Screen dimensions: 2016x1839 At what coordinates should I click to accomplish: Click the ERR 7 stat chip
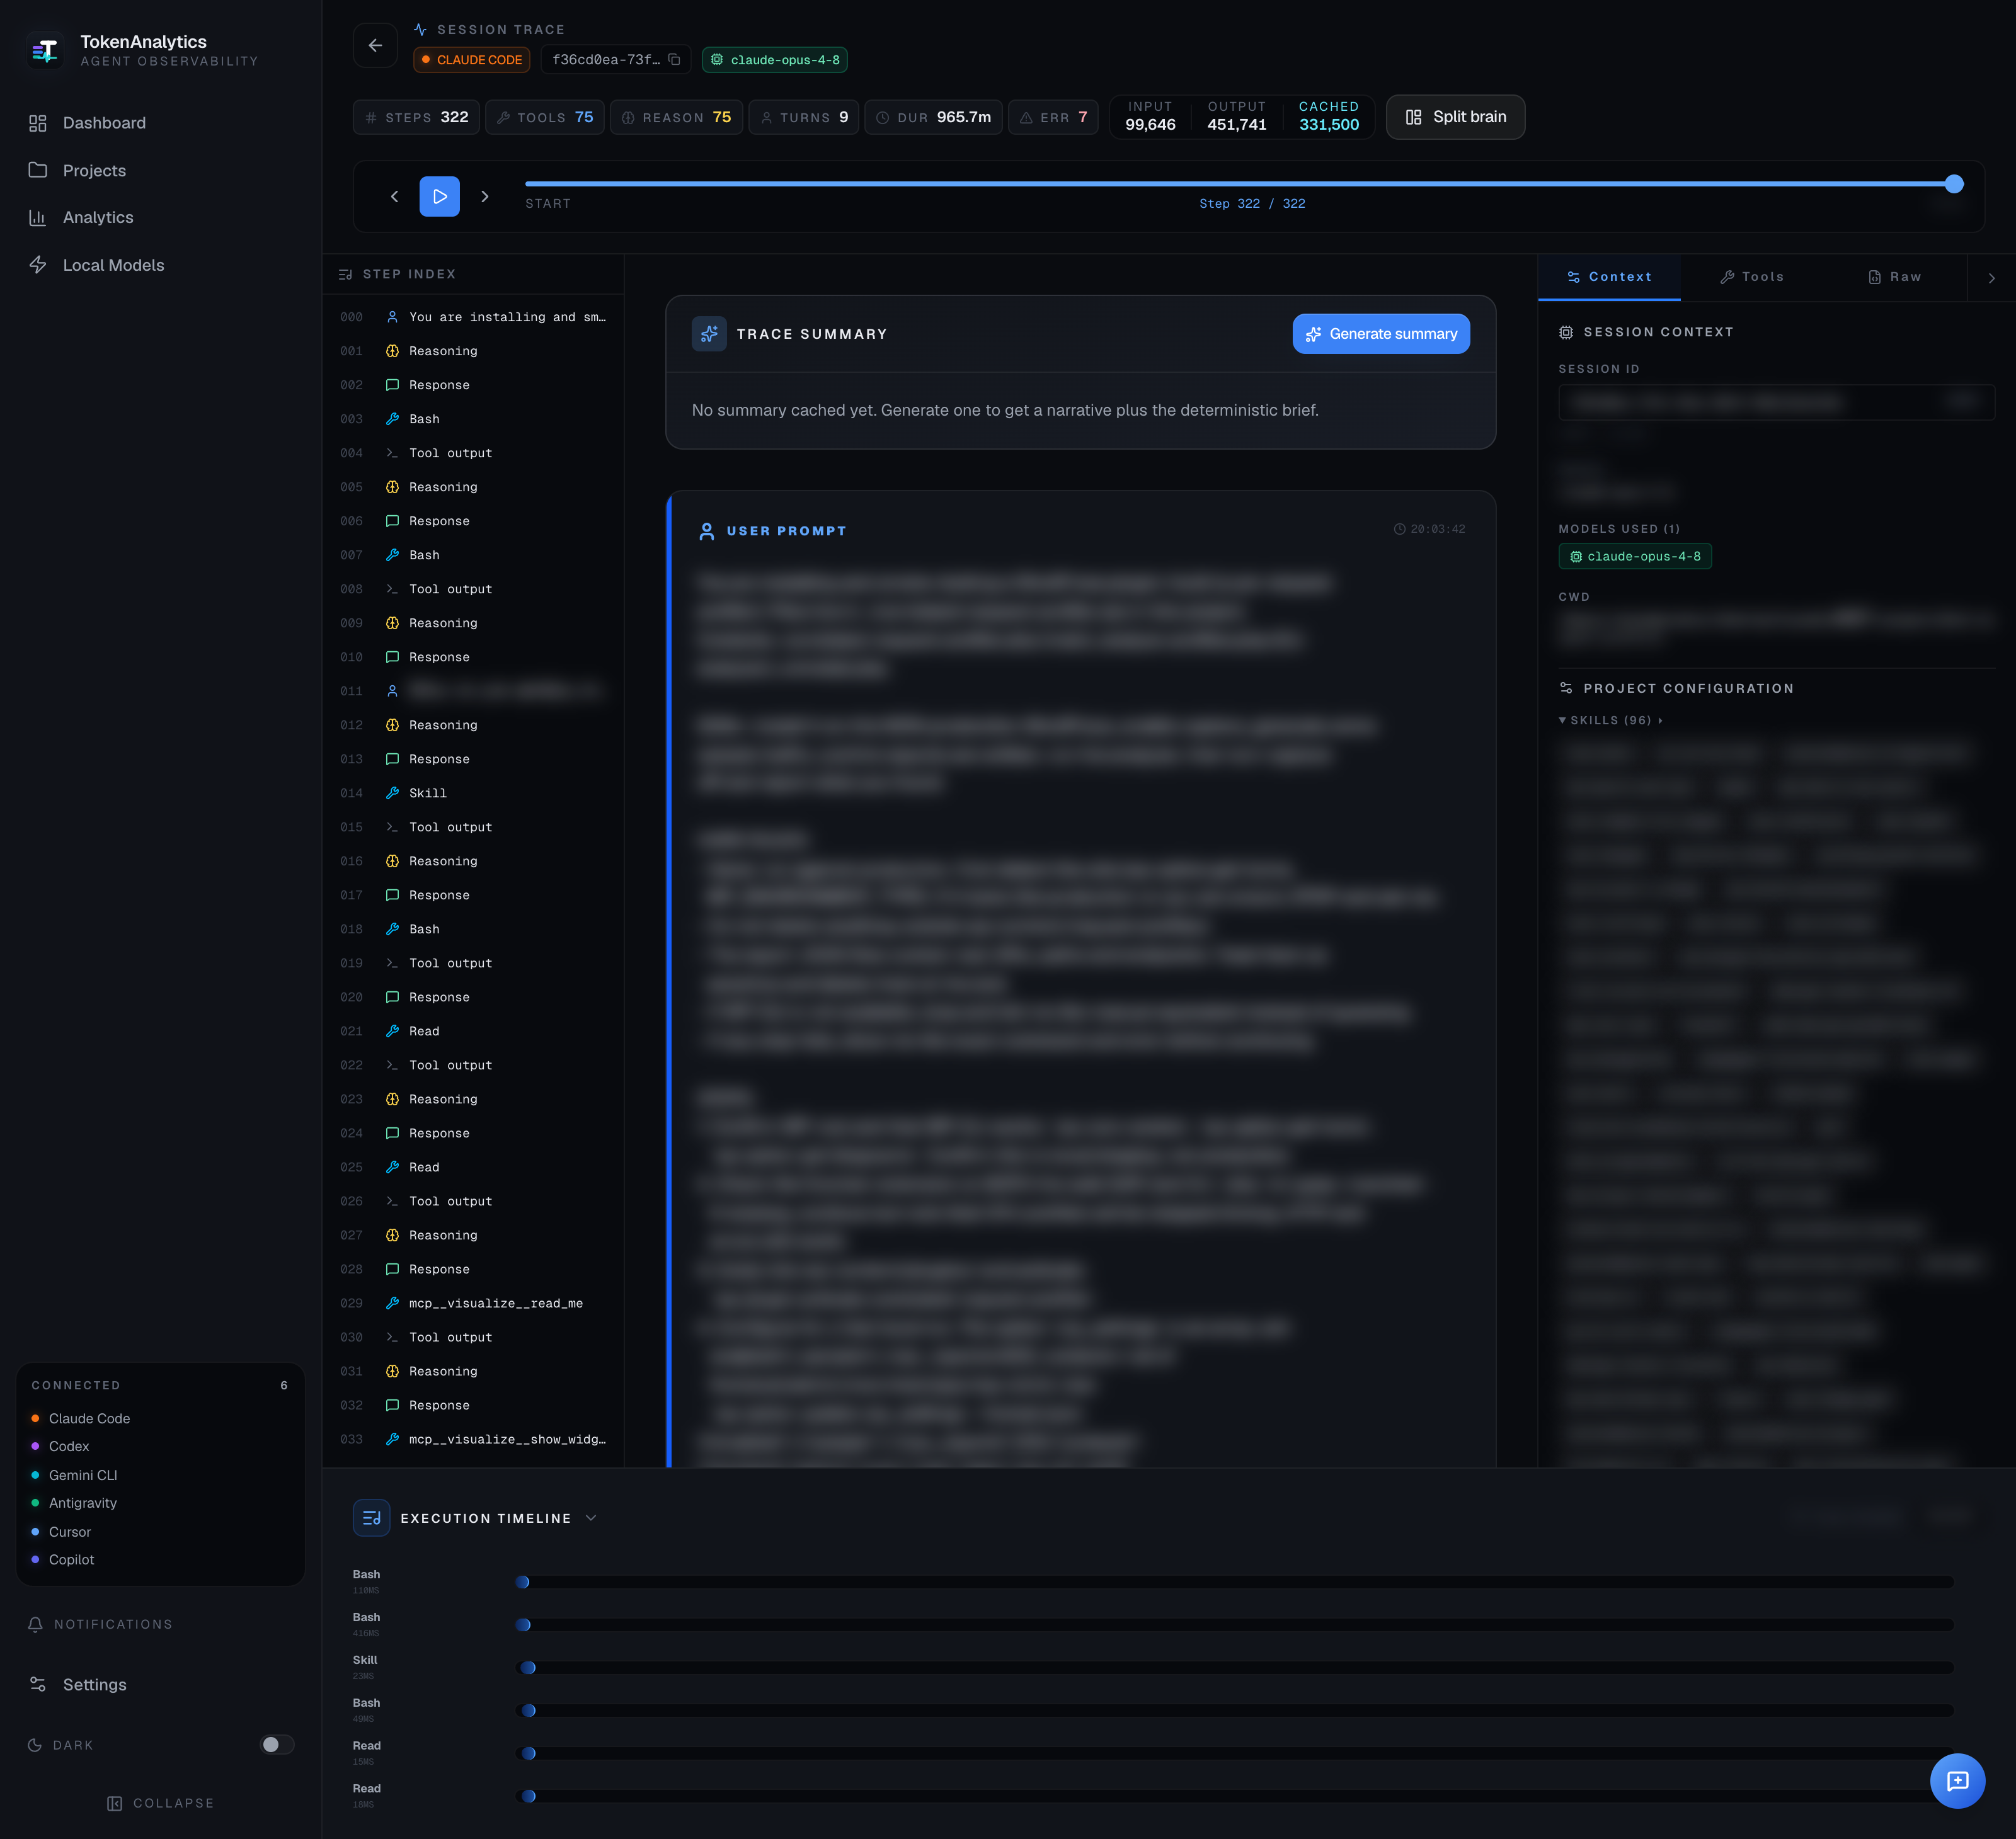1053,117
